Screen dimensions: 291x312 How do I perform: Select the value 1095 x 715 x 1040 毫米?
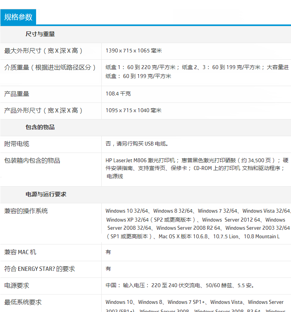[x=133, y=110]
